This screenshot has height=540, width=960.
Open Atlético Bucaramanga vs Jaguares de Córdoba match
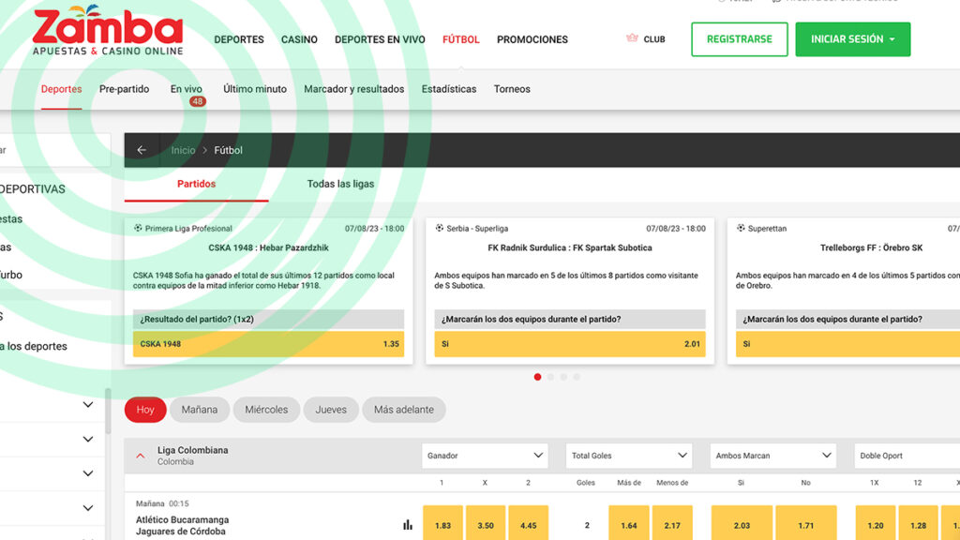183,525
